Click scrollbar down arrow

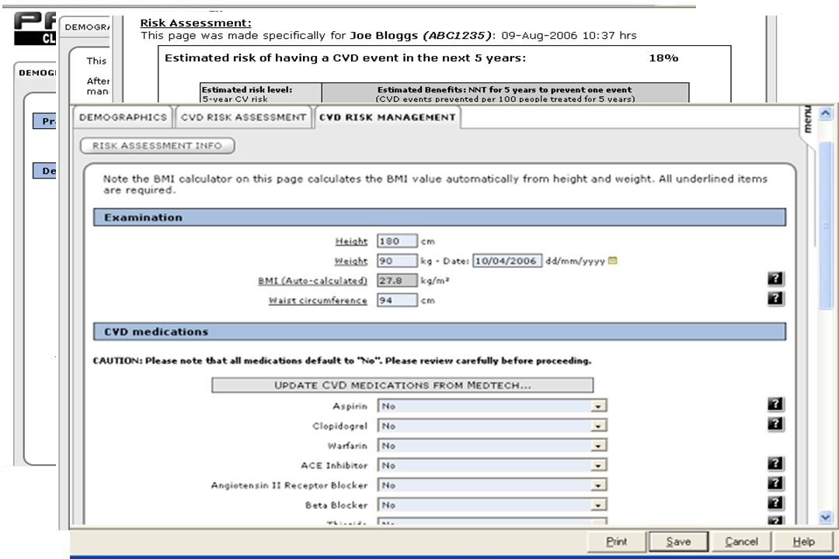(x=825, y=517)
